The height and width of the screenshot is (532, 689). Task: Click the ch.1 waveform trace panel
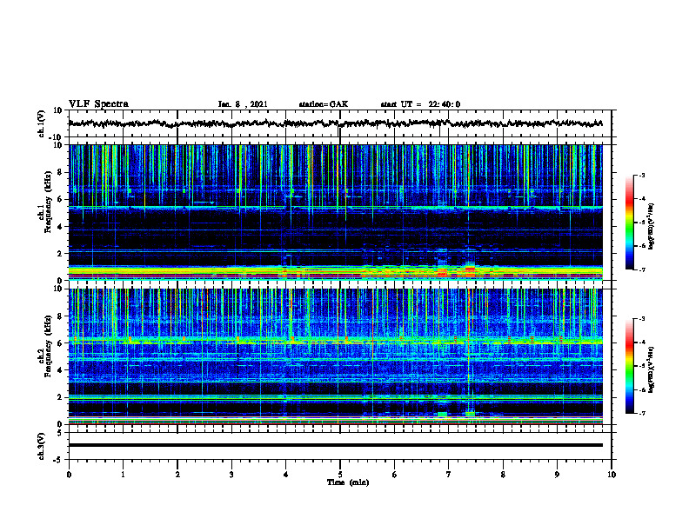coord(339,123)
